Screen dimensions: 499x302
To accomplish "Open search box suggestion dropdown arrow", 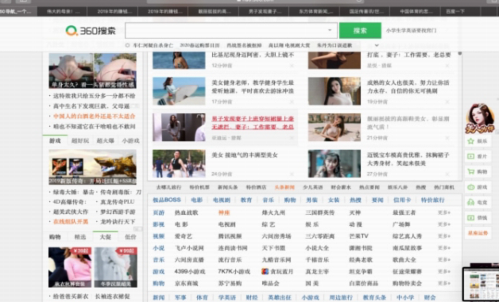I will coord(330,30).
